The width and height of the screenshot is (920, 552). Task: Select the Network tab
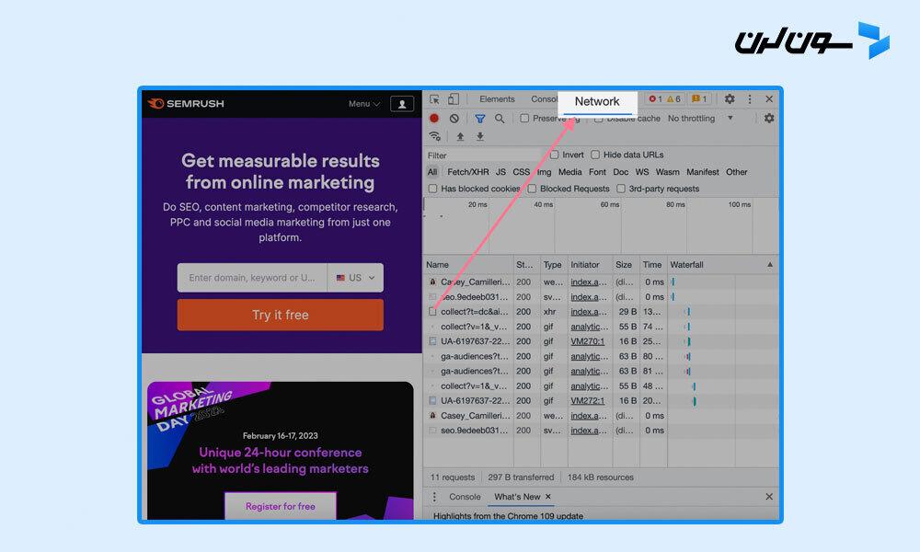597,101
